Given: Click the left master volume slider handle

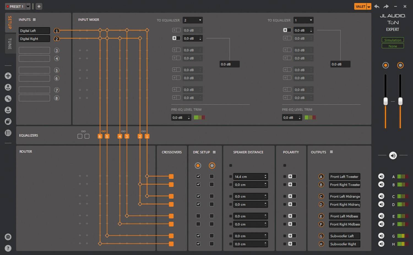Looking at the screenshot, I should [385, 101].
